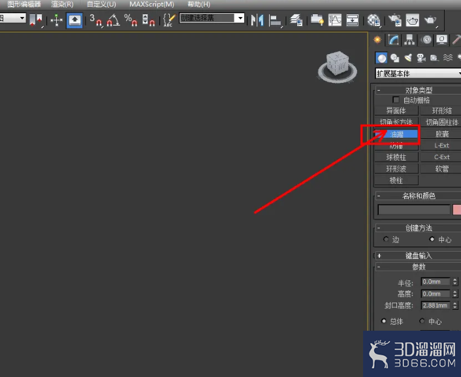Activate the Select and Manipulate tool
The height and width of the screenshot is (377, 461).
[56, 20]
